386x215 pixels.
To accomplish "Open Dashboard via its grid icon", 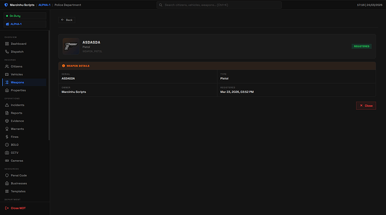I will point(7,44).
